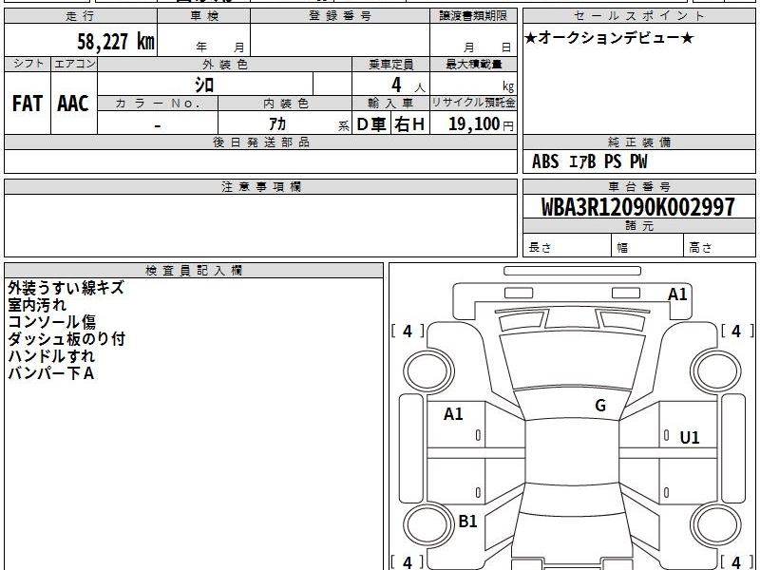Click the G mark on the windshield diagram
The image size is (760, 570).
coord(600,406)
